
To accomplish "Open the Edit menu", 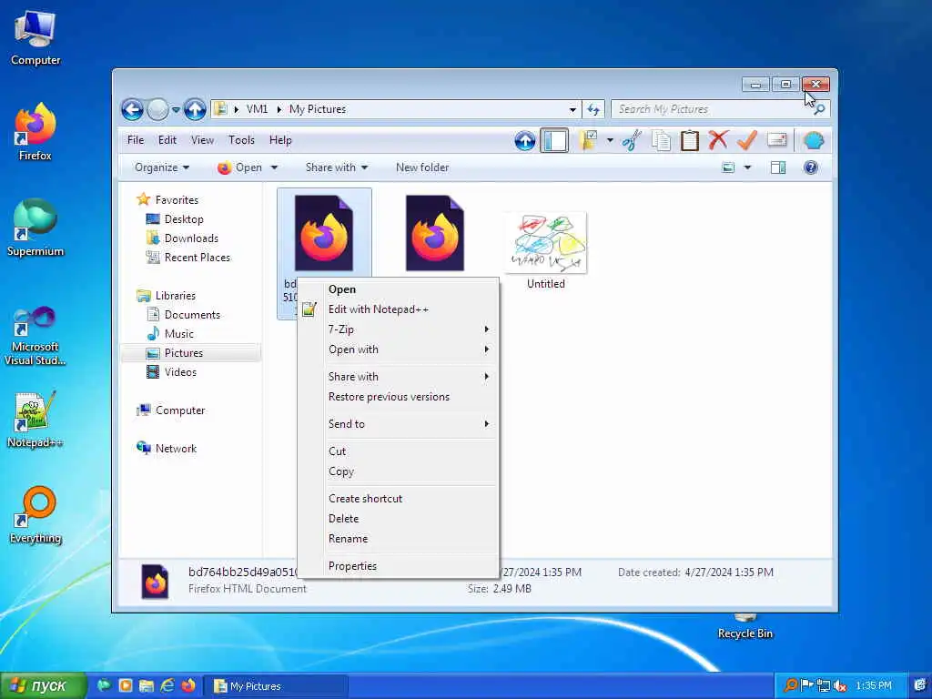I will pyautogui.click(x=167, y=140).
